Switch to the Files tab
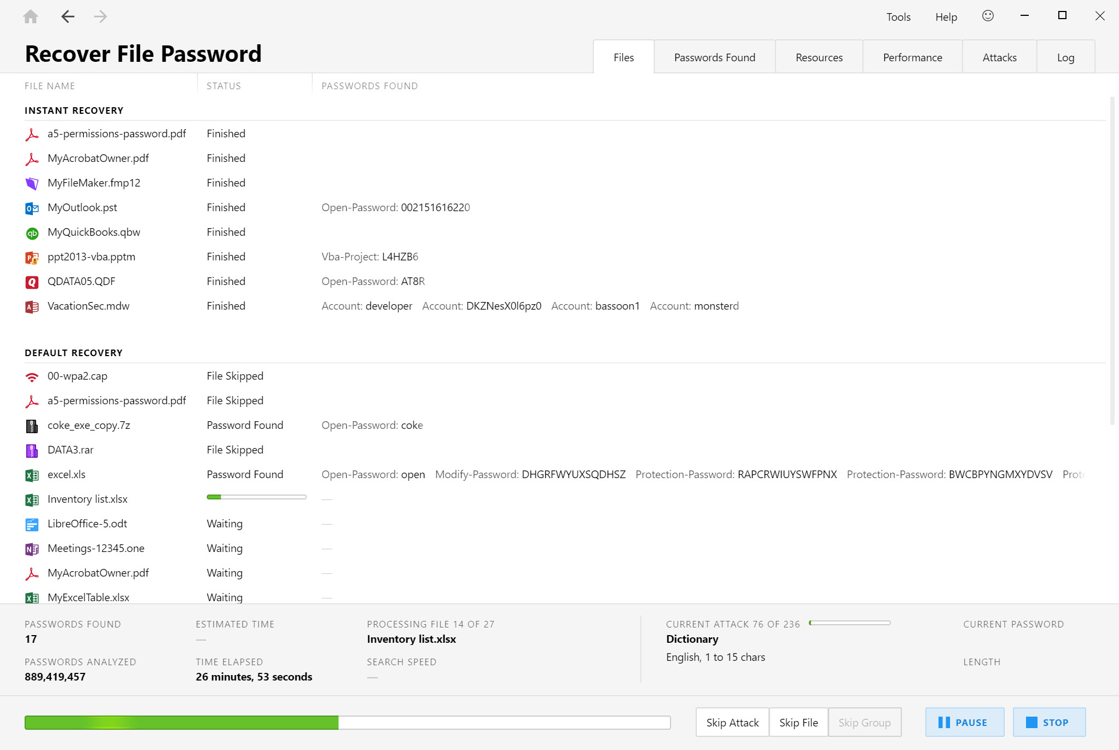The height and width of the screenshot is (750, 1119). click(x=623, y=57)
